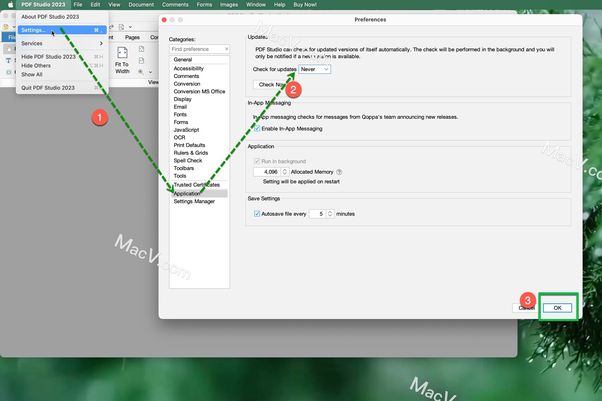Select the Settings Manager category
The height and width of the screenshot is (401, 602).
tap(199, 201)
